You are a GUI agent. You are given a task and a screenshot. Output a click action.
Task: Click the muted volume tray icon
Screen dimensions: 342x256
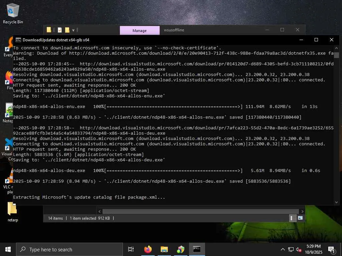299,249
